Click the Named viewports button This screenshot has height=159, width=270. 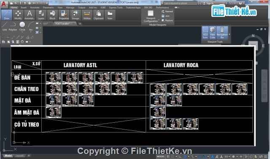point(167,11)
